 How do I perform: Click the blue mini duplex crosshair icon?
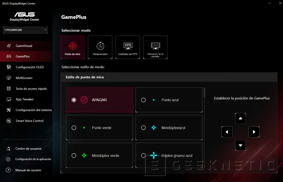pyautogui.click(x=154, y=127)
